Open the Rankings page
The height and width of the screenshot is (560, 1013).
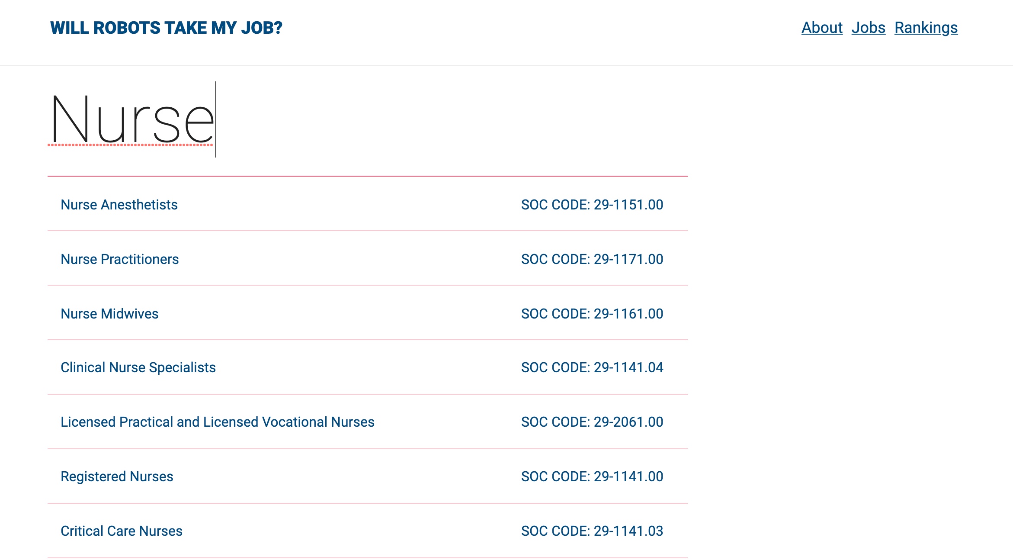pos(926,28)
